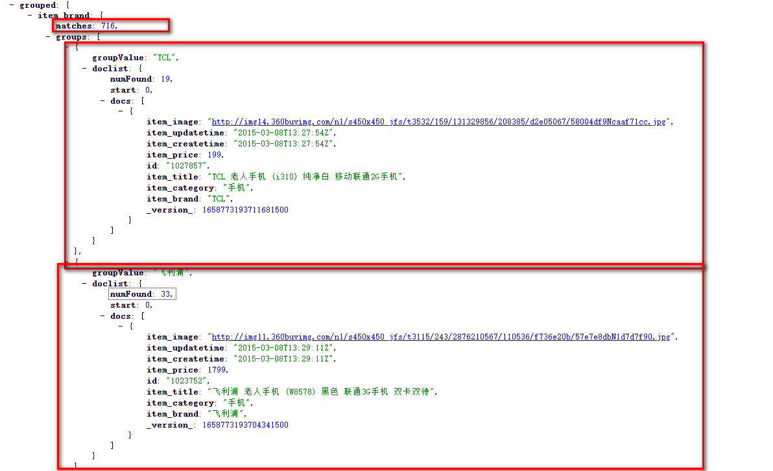Screen dimensions: 773x471
Task: Collapse the groups array
Action: coord(49,37)
